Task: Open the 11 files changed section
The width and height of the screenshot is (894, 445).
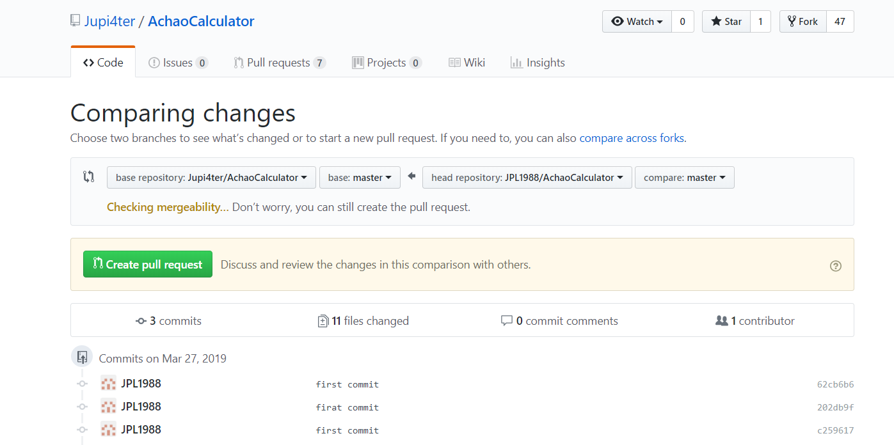Action: (363, 321)
